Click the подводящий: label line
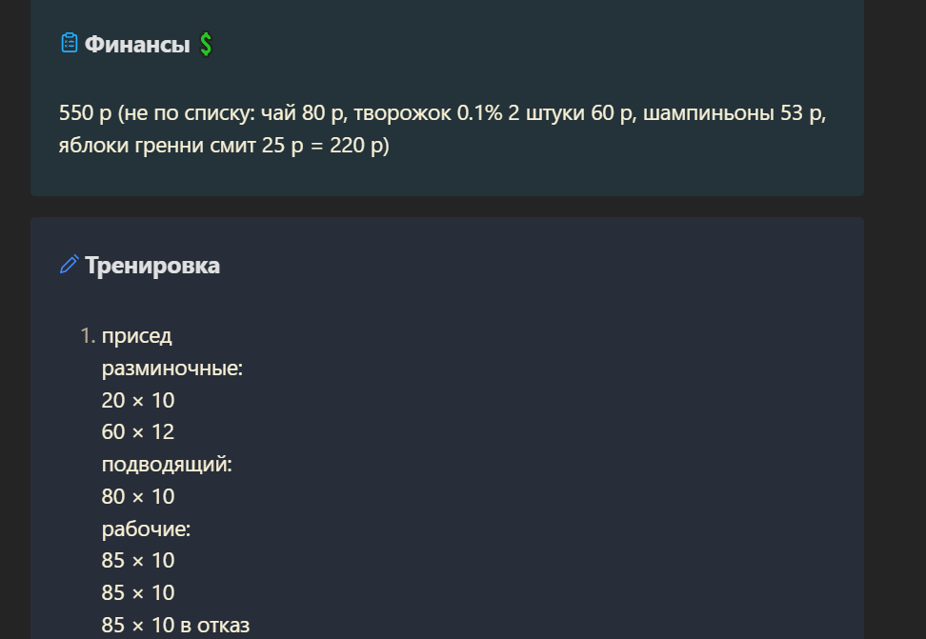This screenshot has width=926, height=639. pos(167,464)
